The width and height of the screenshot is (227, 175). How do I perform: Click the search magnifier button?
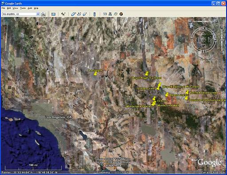tap(43, 14)
